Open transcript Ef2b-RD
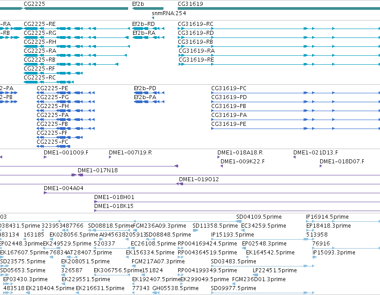This screenshot has width=380, height=295. point(143,24)
